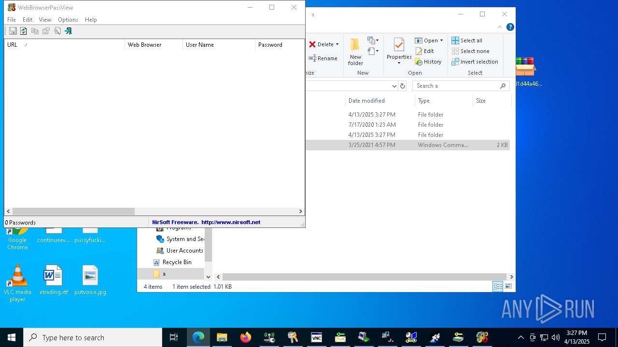Click Rename in the Explorer ribbon
The height and width of the screenshot is (347, 618).
(x=323, y=58)
